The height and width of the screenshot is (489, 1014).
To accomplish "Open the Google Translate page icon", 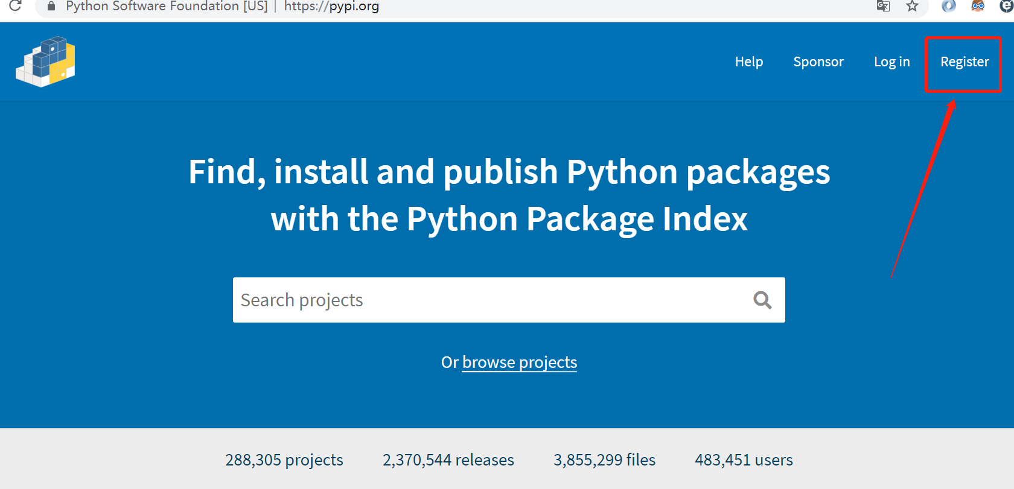I will pos(883,6).
